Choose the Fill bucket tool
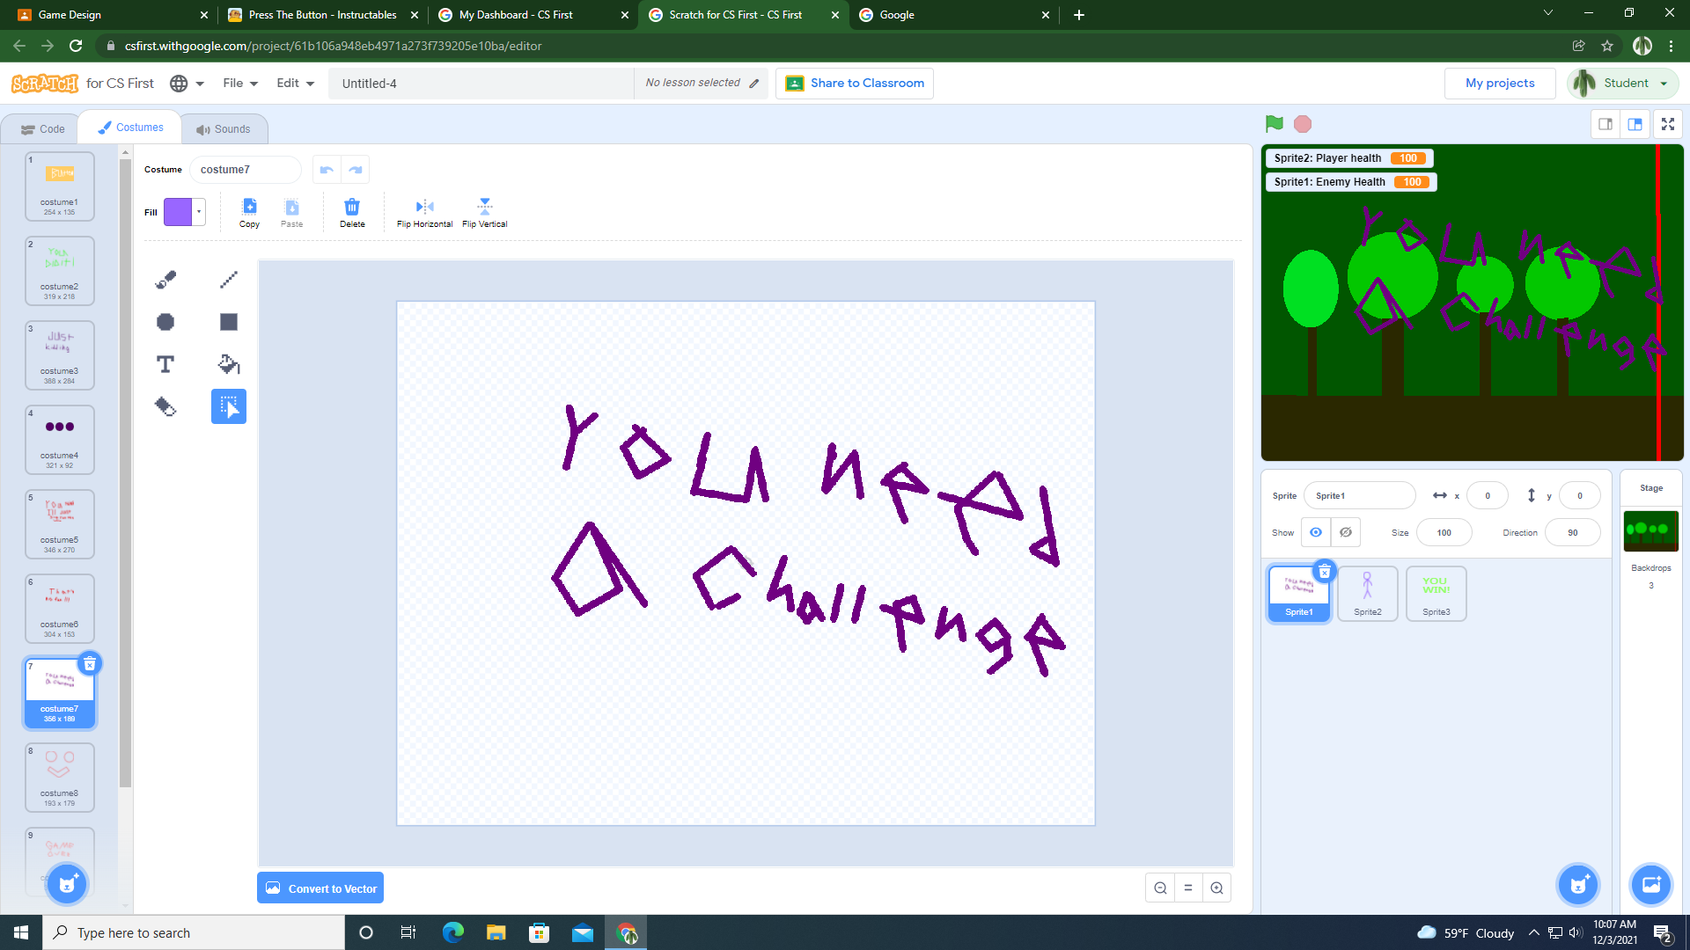Screen dimensions: 1690x950 click(x=228, y=363)
